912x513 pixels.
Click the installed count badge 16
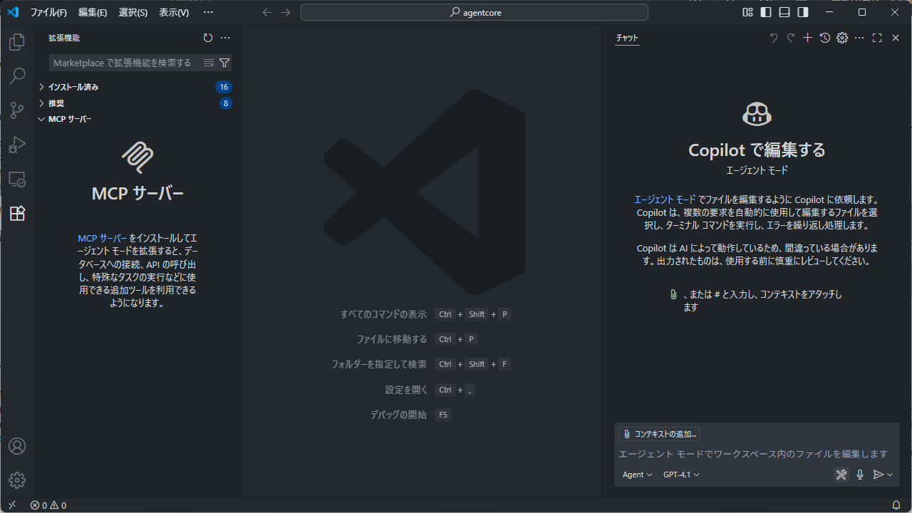[x=224, y=87]
